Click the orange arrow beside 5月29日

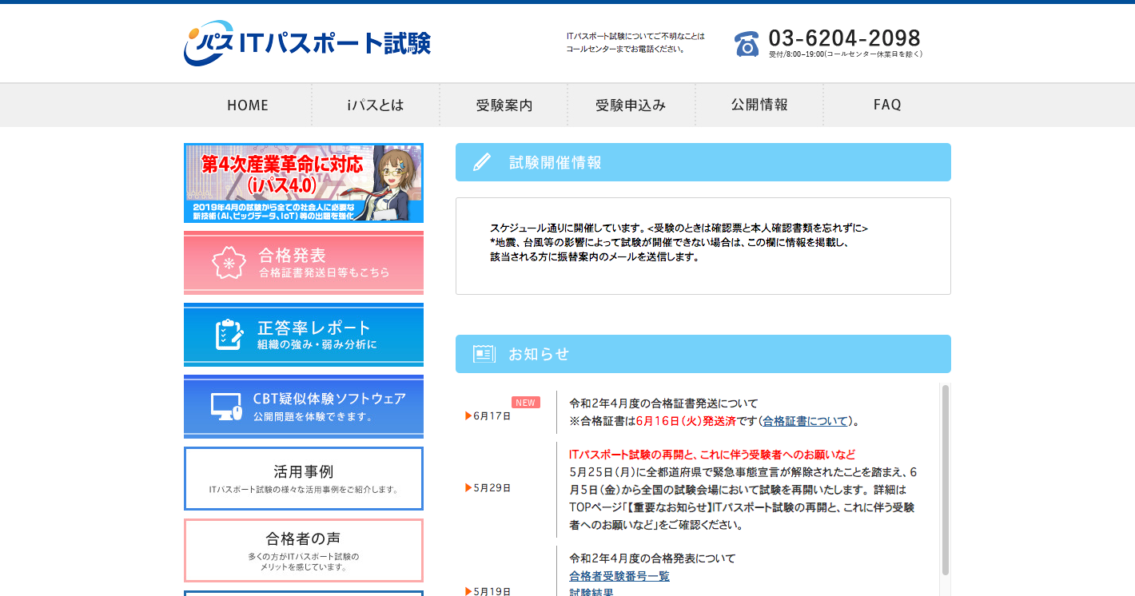point(468,487)
